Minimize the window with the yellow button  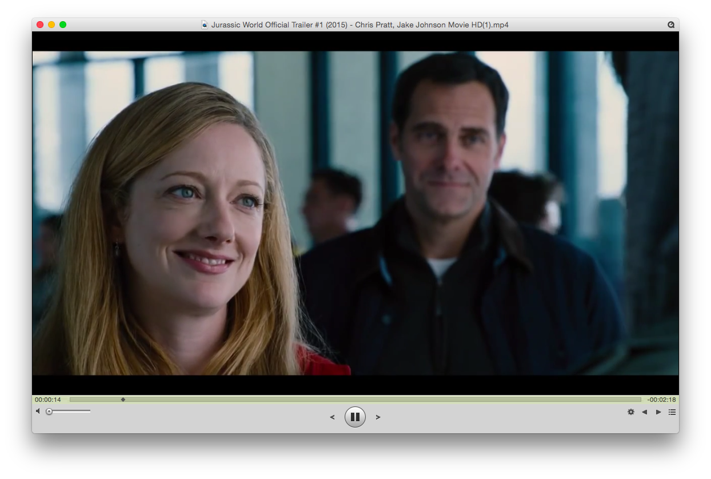tap(51, 25)
